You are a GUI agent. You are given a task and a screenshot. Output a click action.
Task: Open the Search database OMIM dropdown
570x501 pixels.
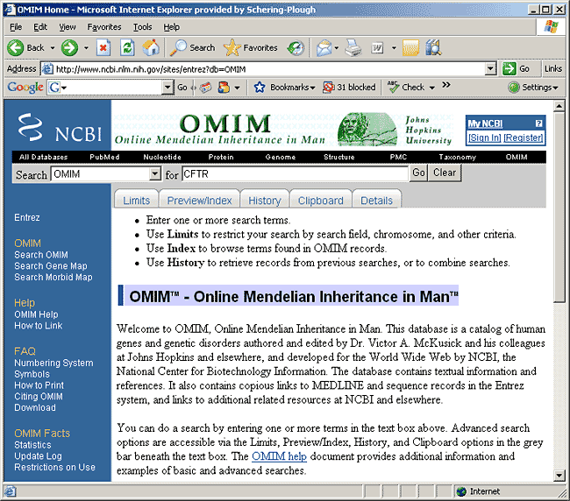click(155, 174)
